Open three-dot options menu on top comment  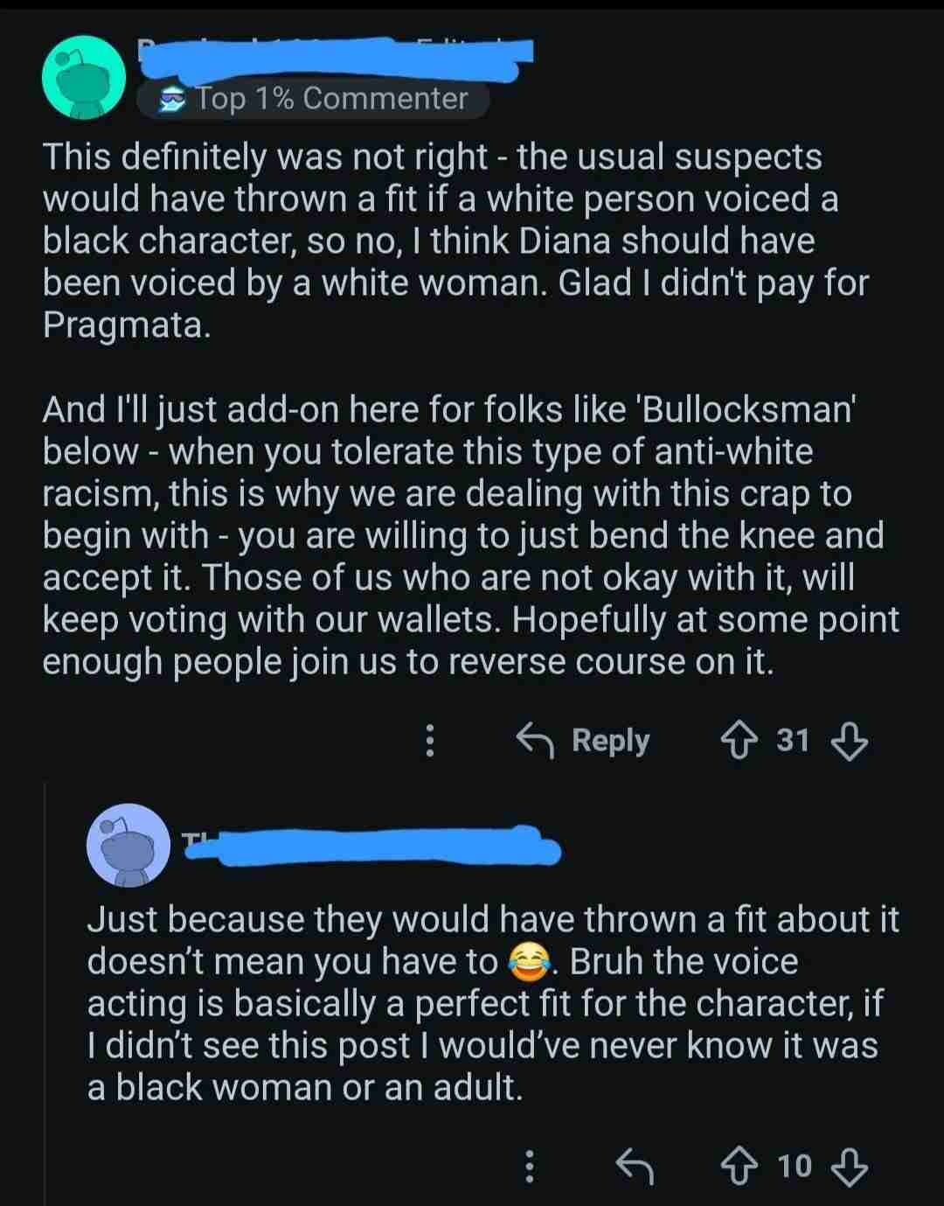429,742
